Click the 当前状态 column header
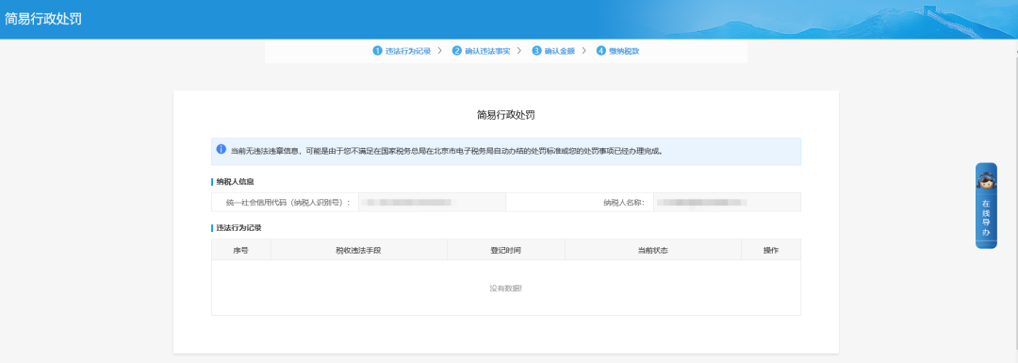Image resolution: width=1018 pixels, height=363 pixels. point(653,250)
